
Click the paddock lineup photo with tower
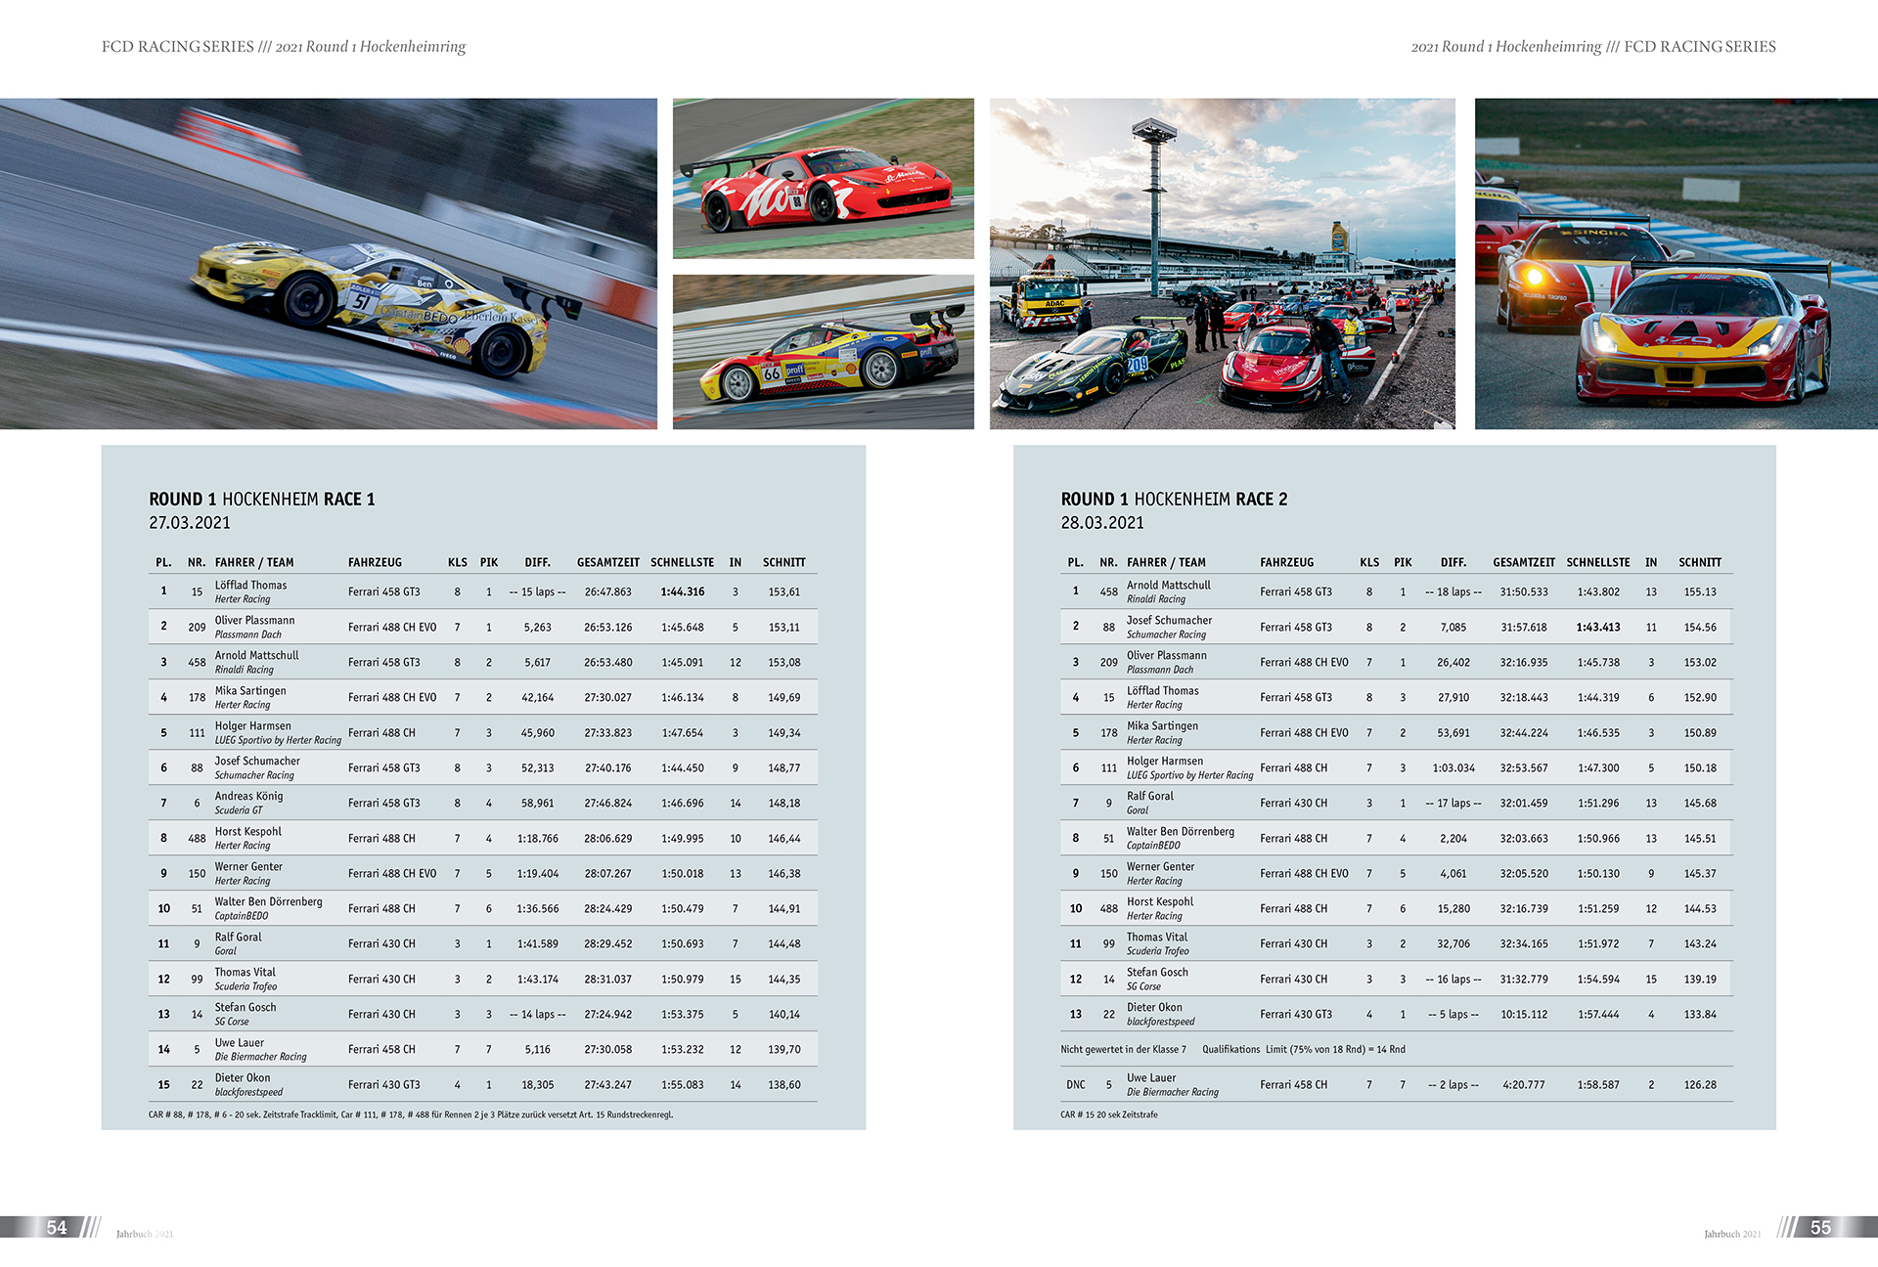1222,263
